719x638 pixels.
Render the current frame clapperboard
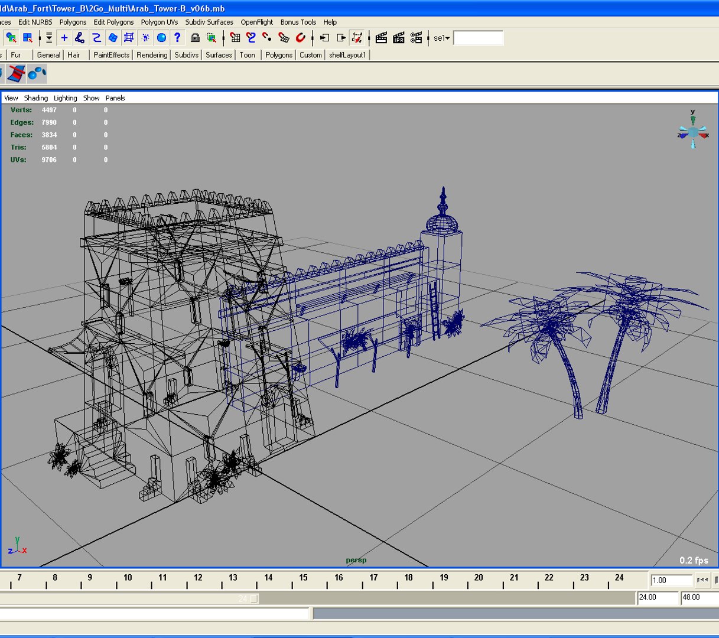pyautogui.click(x=381, y=38)
